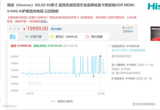Click the 查看> link in promo text
The image size is (160, 110).
pos(44,21)
